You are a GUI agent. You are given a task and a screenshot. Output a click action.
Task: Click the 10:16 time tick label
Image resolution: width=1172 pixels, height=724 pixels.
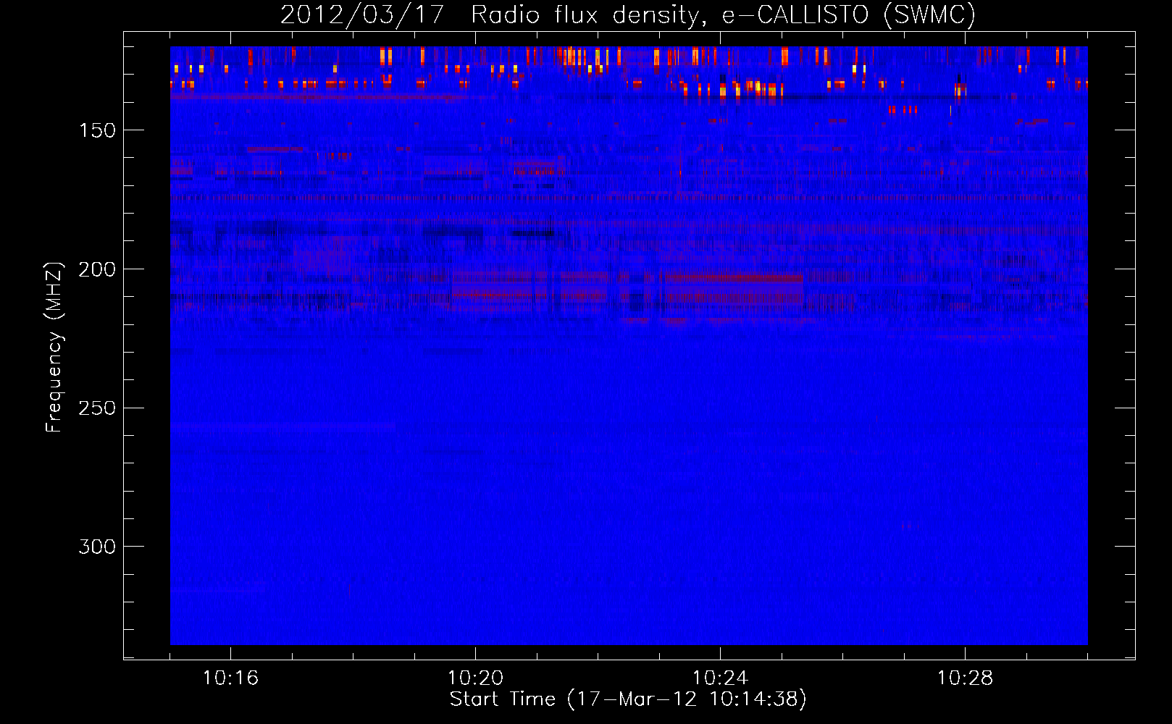(x=230, y=678)
